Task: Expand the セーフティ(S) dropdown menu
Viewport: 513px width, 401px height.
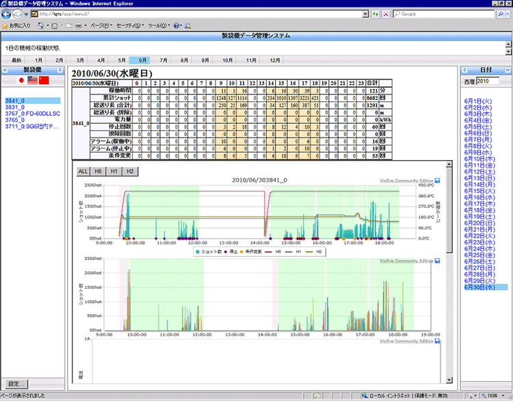Action: [x=129, y=25]
